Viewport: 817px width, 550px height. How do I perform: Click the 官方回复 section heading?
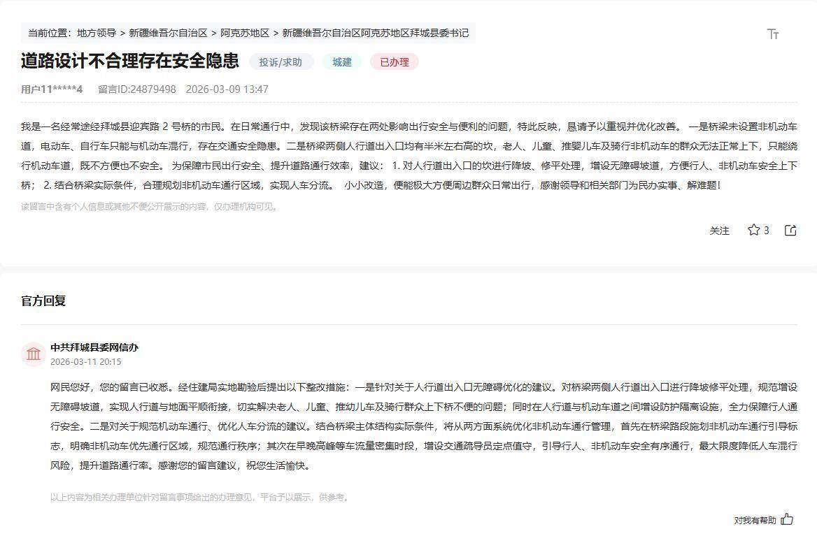click(43, 301)
